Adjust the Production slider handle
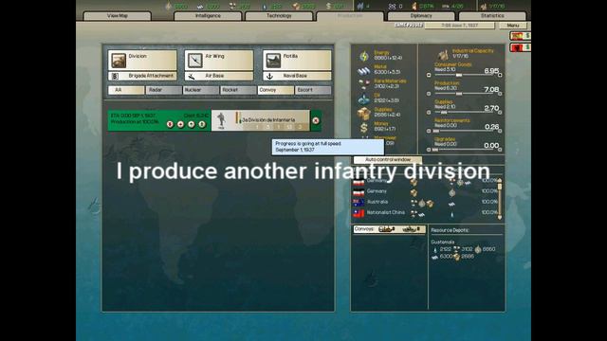This screenshot has width=607, height=341. coord(459,94)
